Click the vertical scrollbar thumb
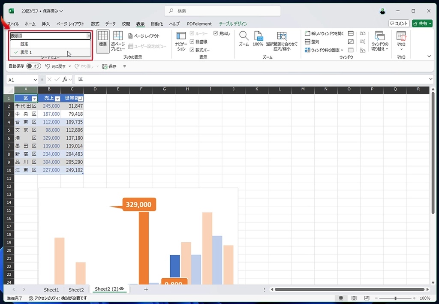 point(433,153)
